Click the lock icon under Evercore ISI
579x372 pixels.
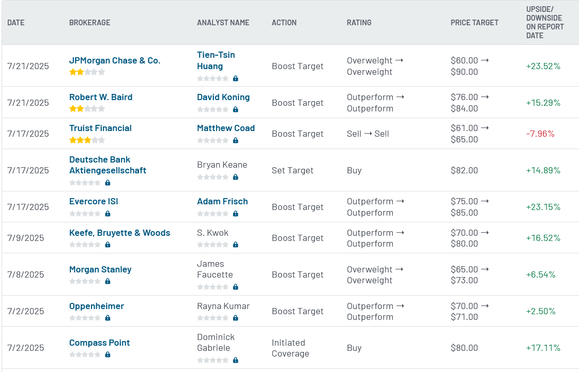click(x=108, y=214)
